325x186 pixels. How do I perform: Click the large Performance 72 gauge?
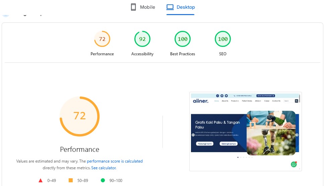79,116
